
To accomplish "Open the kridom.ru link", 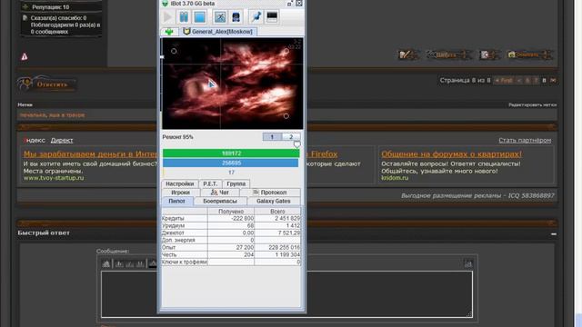I will coord(395,178).
